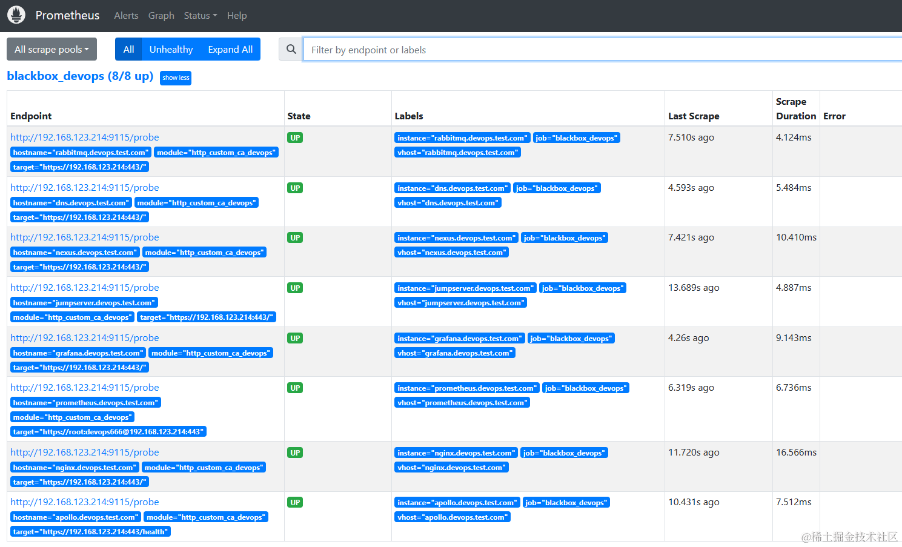Screen dimensions: 902x547
Task: Open the All scrape pools dropdown
Action: point(51,49)
